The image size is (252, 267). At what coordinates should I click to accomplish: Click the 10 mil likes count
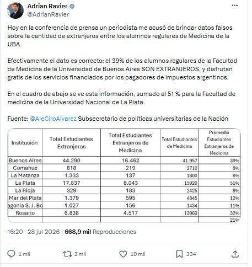click(x=138, y=254)
